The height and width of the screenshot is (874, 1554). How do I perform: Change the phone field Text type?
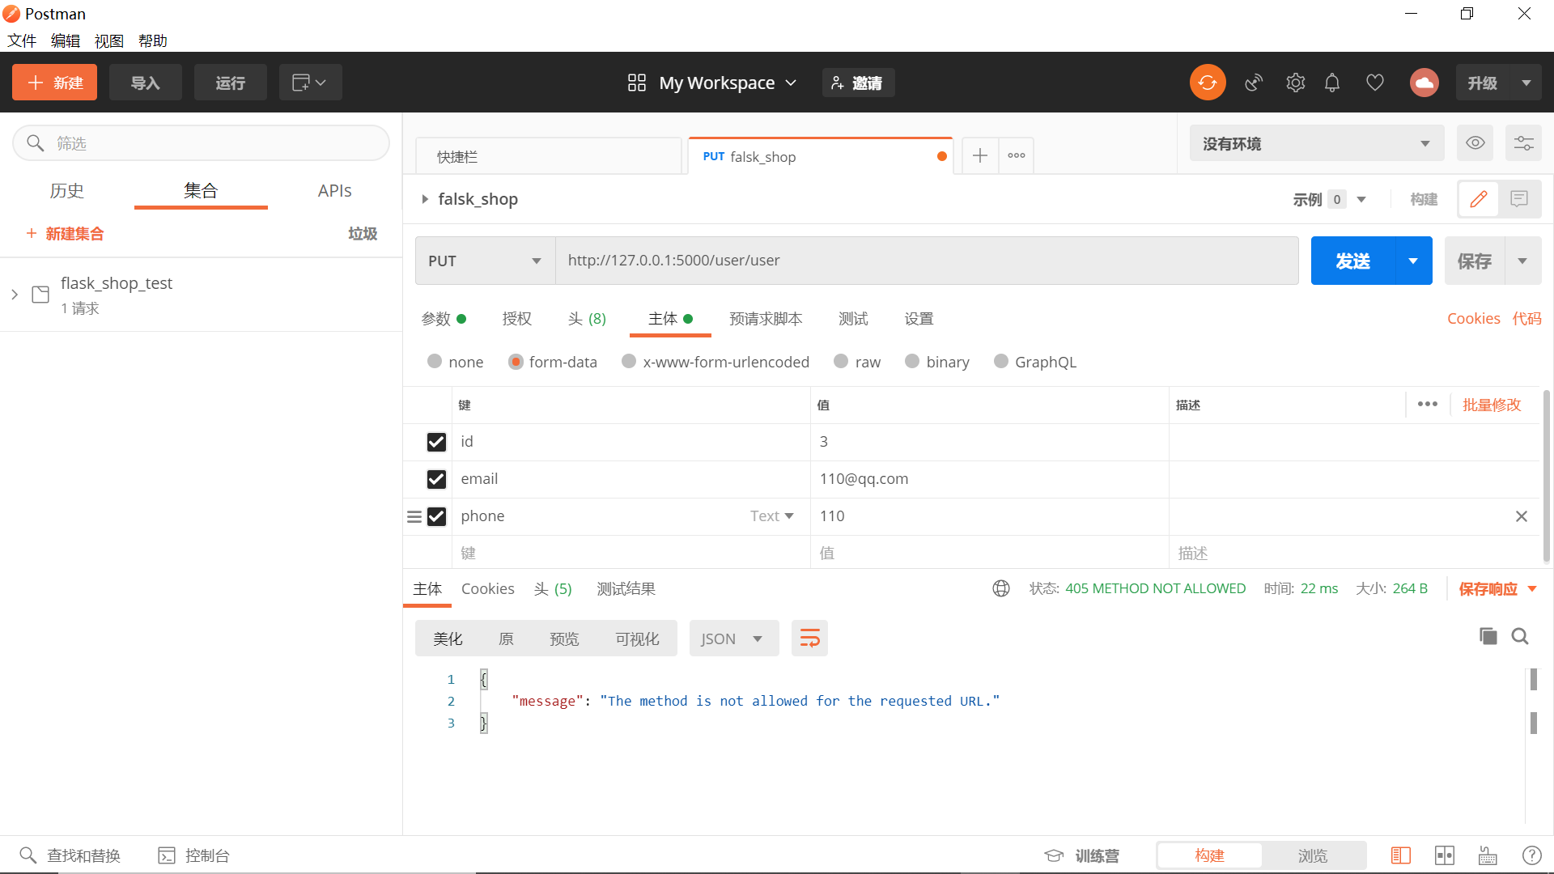coord(771,516)
